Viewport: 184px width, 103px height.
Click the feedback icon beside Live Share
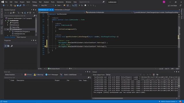click(x=181, y=5)
